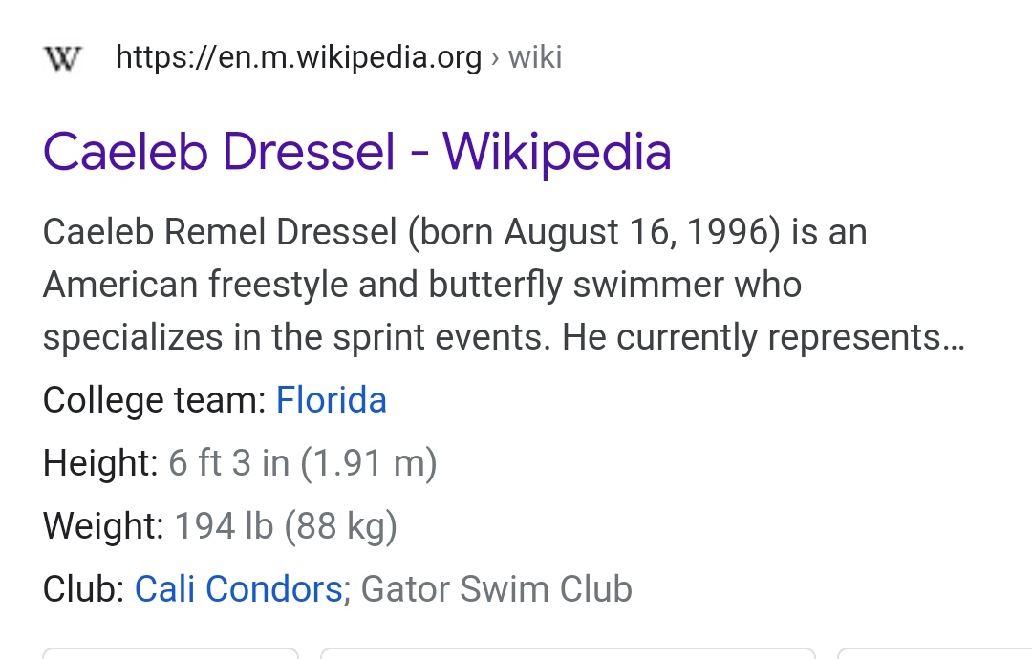Select the "Height:" label
1032x659 pixels.
[100, 462]
